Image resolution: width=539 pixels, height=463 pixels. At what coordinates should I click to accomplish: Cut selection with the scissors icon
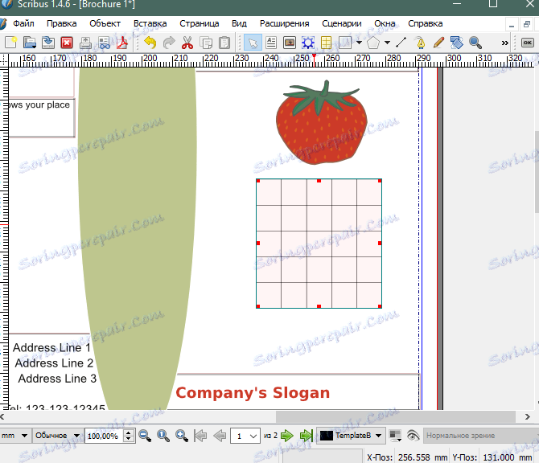[187, 43]
